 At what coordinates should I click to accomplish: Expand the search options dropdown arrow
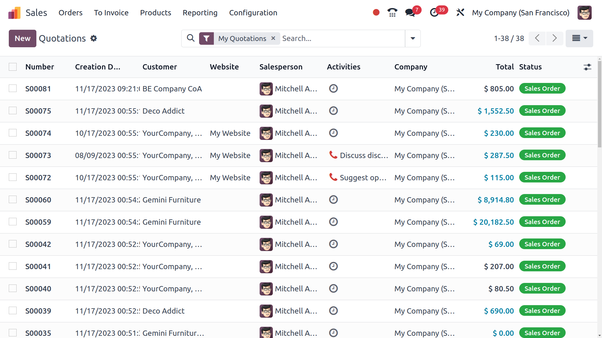(413, 38)
